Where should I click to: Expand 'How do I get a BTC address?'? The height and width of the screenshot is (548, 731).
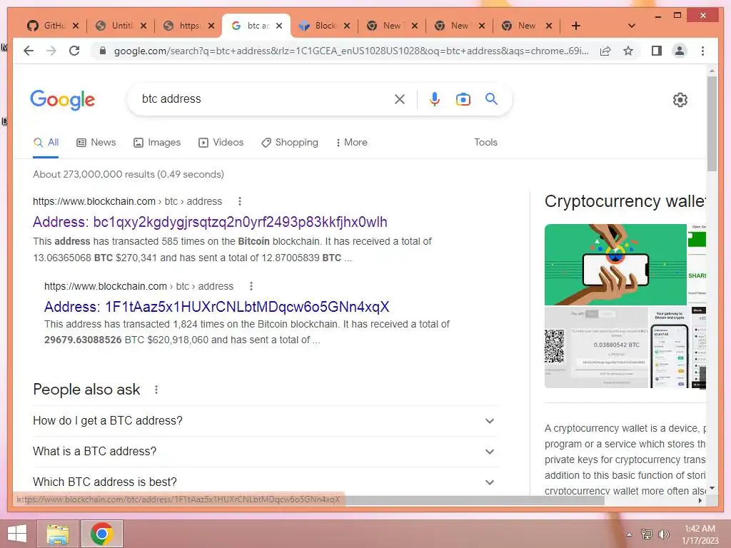point(266,421)
